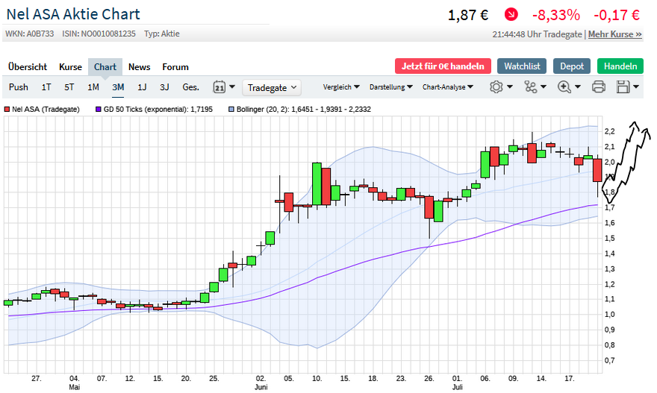Enable Push live update mode
This screenshot has width=657, height=393.
pos(19,87)
